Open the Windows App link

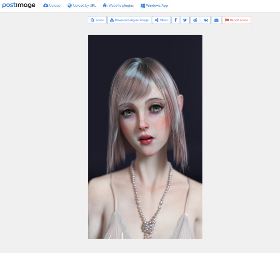(154, 6)
